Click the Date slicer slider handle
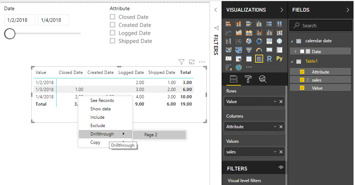 (x=10, y=34)
